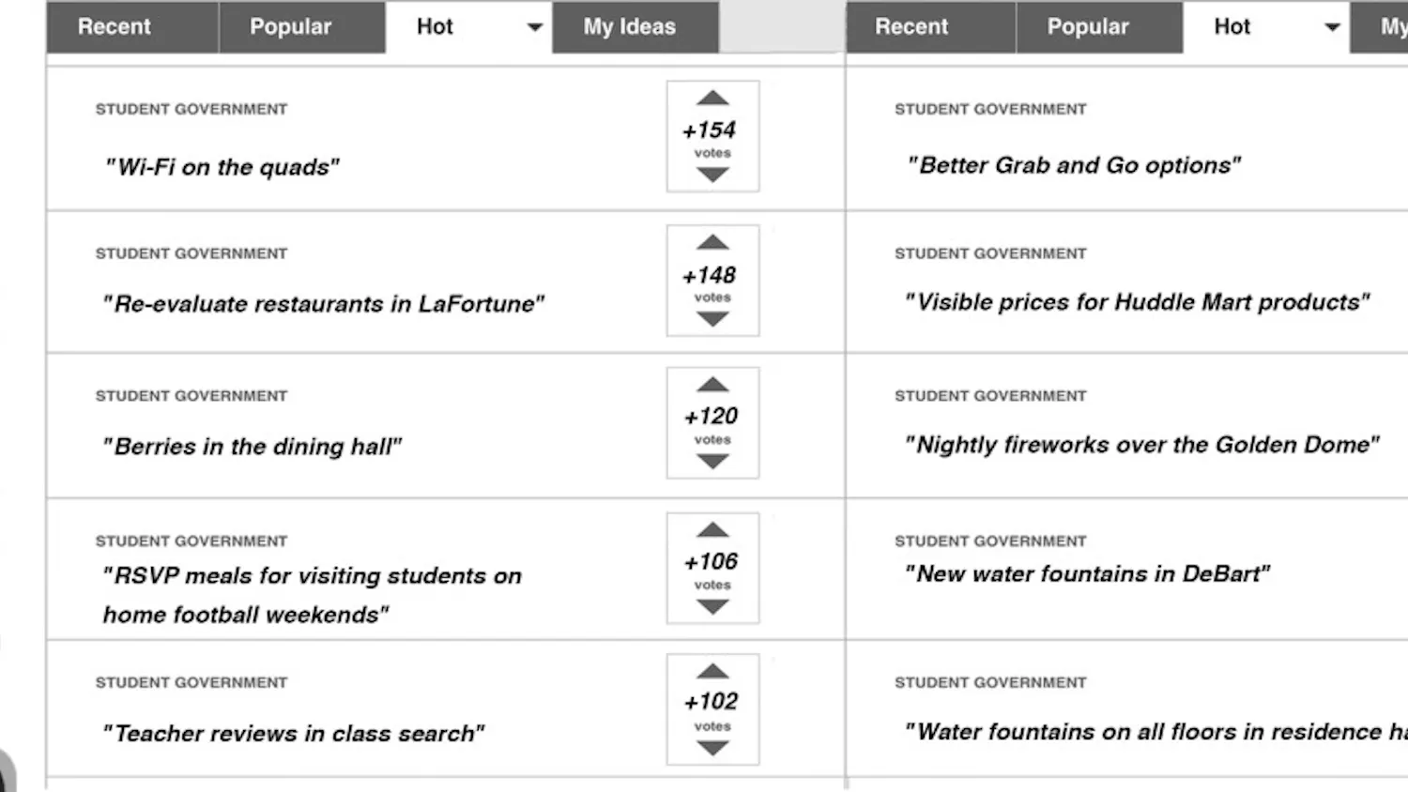Image resolution: width=1408 pixels, height=792 pixels.
Task: Expand the Hot dropdown in right panel
Action: pyautogui.click(x=1332, y=27)
